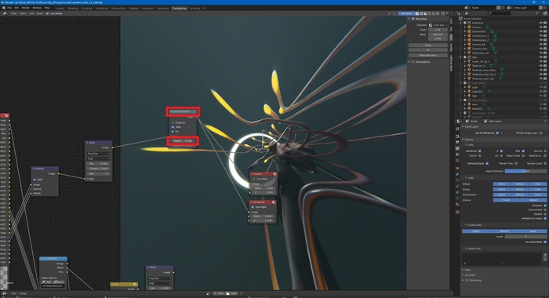Click the outliner search field

coord(499,13)
